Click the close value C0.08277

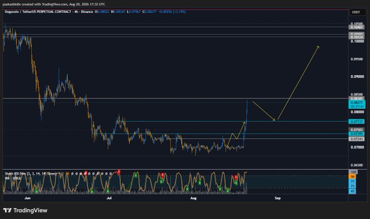150,11
